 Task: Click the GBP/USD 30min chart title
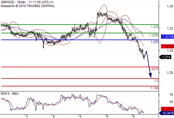click(x=27, y=2)
